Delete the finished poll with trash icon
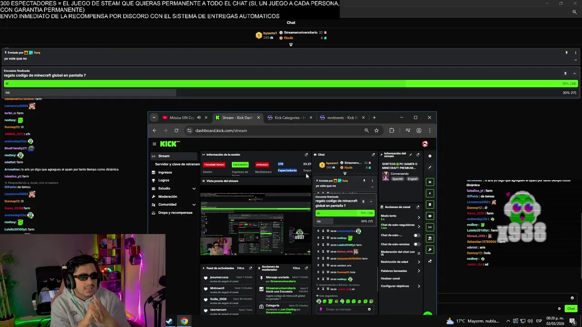This screenshot has width=582, height=327. pyautogui.click(x=363, y=201)
